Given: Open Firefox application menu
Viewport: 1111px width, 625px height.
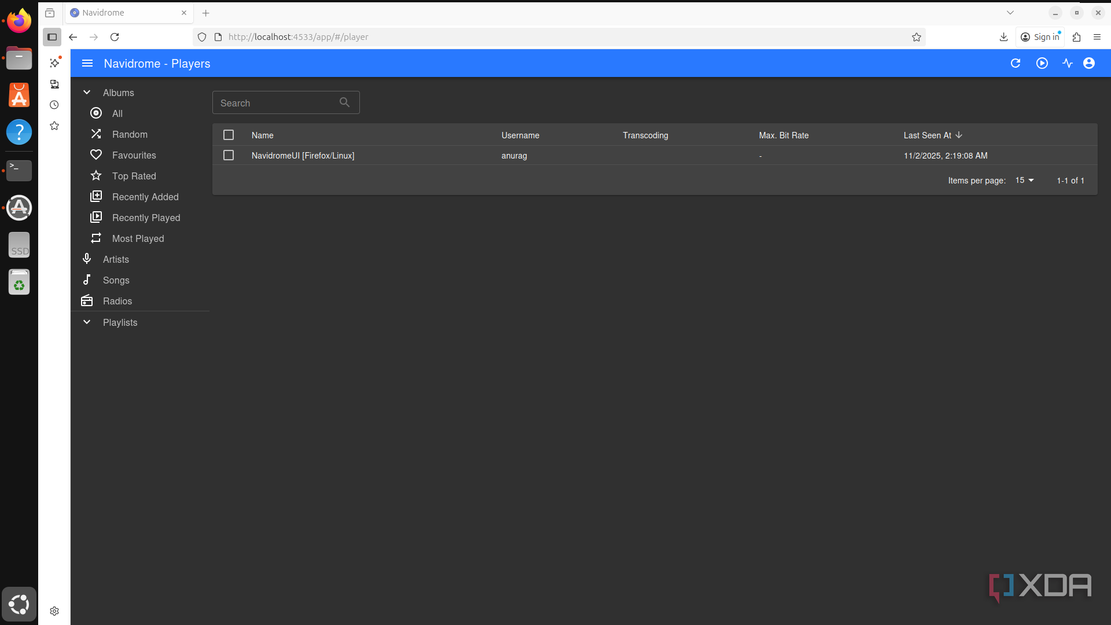Looking at the screenshot, I should pyautogui.click(x=1097, y=37).
